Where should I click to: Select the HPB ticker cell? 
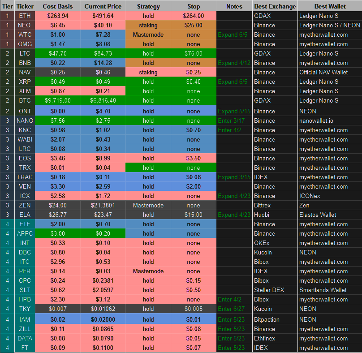(25, 299)
